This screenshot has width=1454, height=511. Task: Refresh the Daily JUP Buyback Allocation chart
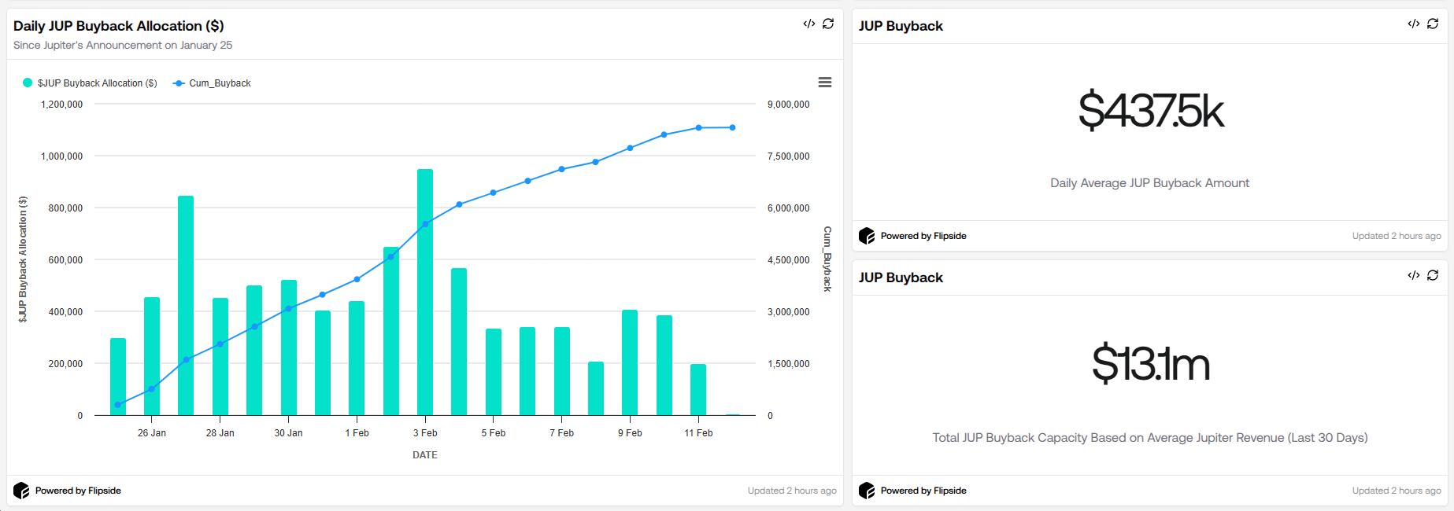(x=828, y=24)
